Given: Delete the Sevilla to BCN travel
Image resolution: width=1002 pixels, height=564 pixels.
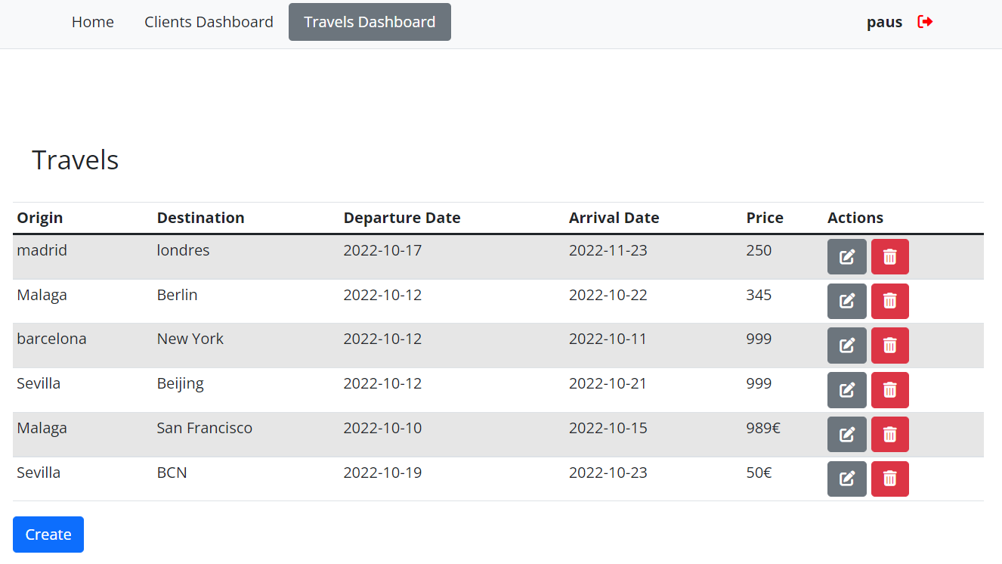Looking at the screenshot, I should coord(889,479).
